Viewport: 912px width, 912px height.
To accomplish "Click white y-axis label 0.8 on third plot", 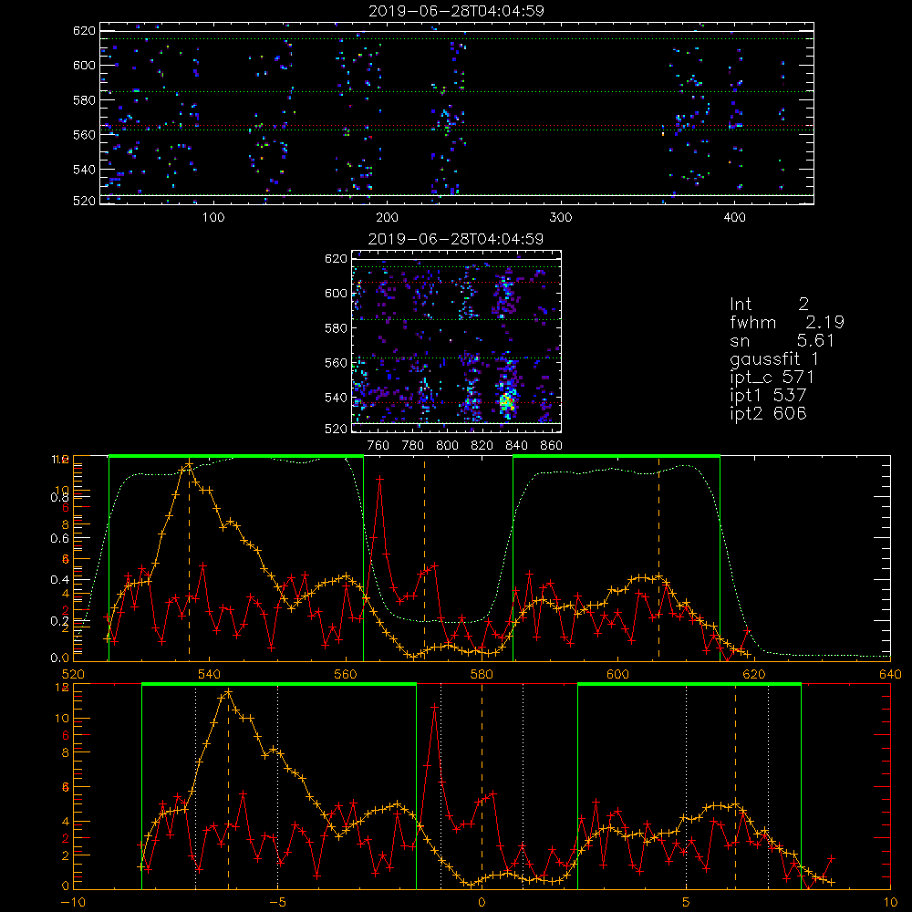I will click(x=59, y=497).
